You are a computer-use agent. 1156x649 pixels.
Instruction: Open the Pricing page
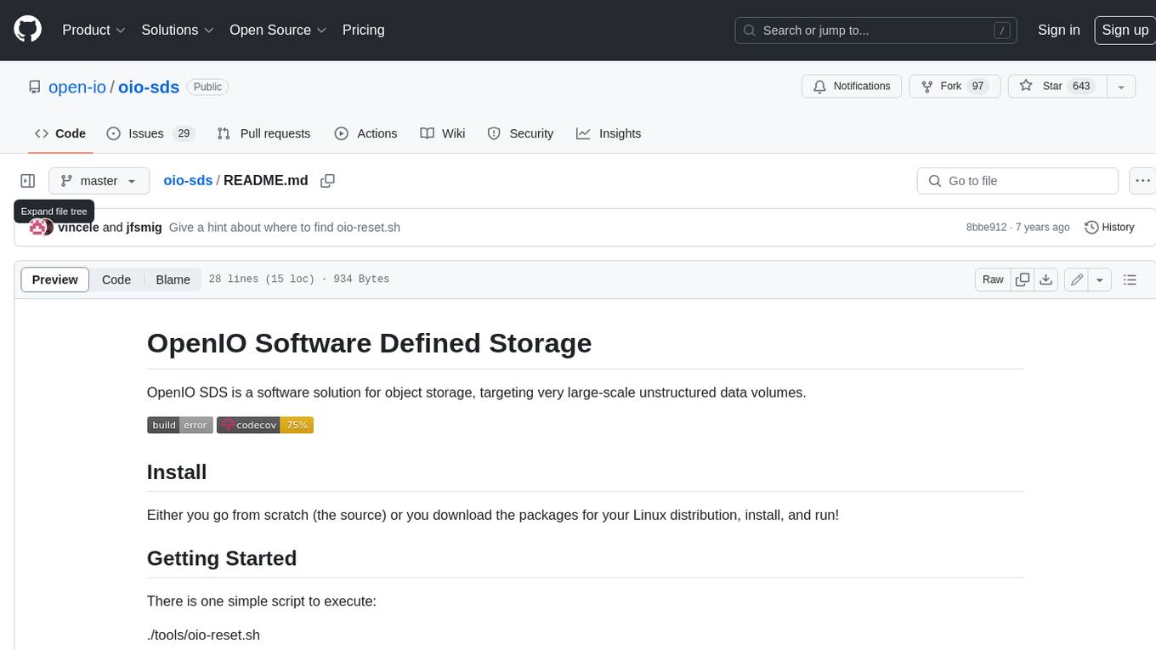(363, 30)
